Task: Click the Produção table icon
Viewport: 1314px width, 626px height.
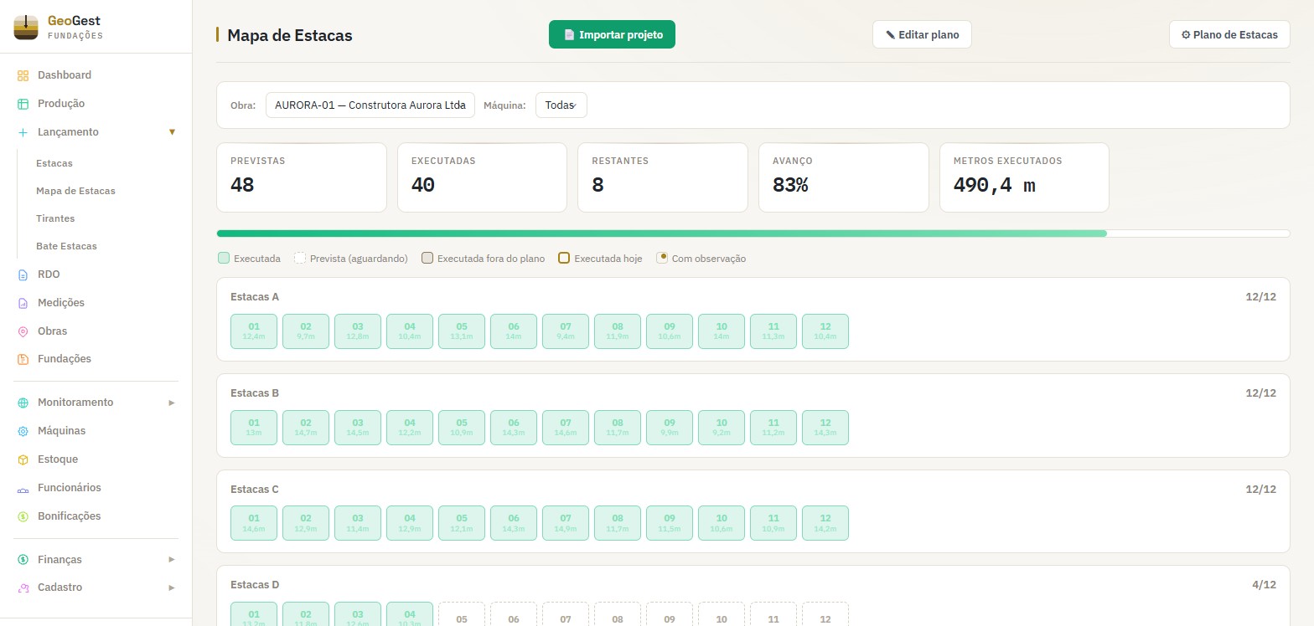Action: point(23,104)
